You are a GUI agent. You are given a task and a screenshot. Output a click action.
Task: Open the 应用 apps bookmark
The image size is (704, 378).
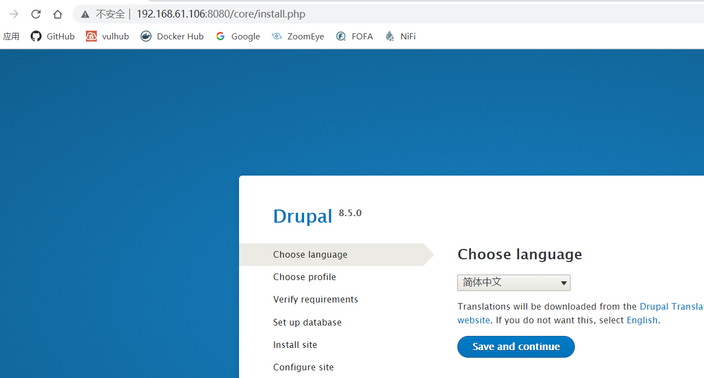tap(11, 36)
